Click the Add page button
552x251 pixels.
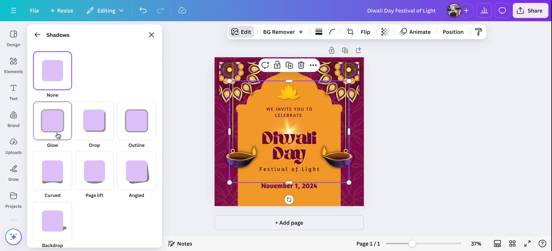coord(289,223)
